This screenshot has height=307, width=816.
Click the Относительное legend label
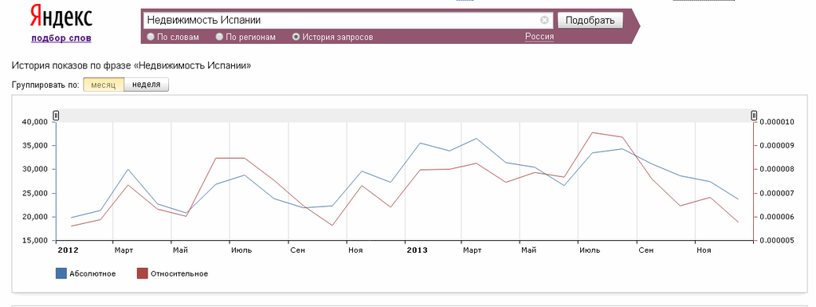179,274
